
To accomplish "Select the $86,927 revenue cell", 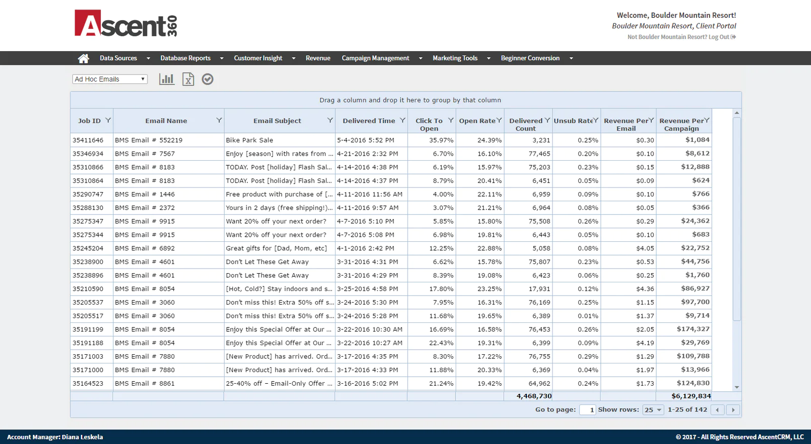I will tap(684, 289).
